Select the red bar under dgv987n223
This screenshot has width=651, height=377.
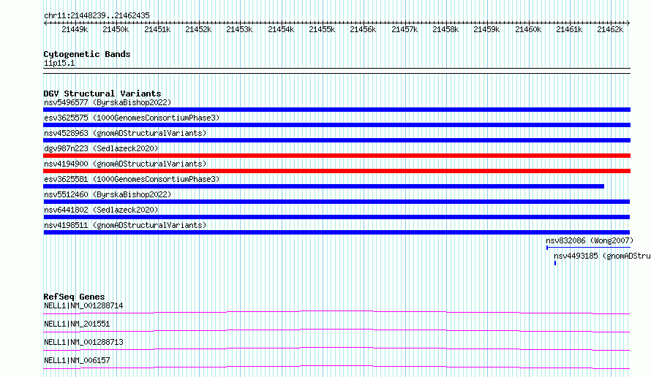coord(336,156)
